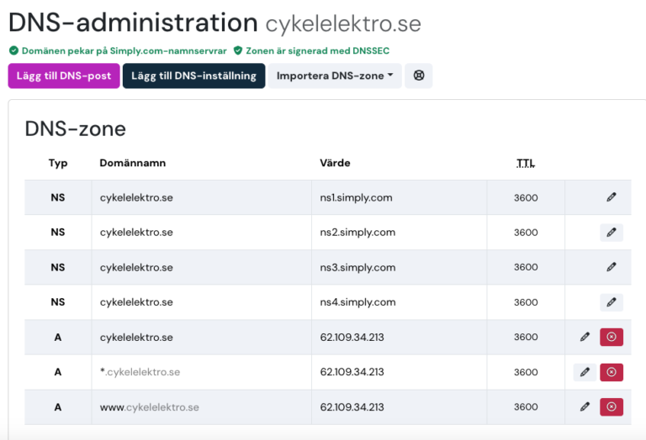Click the TTL column header

point(526,163)
